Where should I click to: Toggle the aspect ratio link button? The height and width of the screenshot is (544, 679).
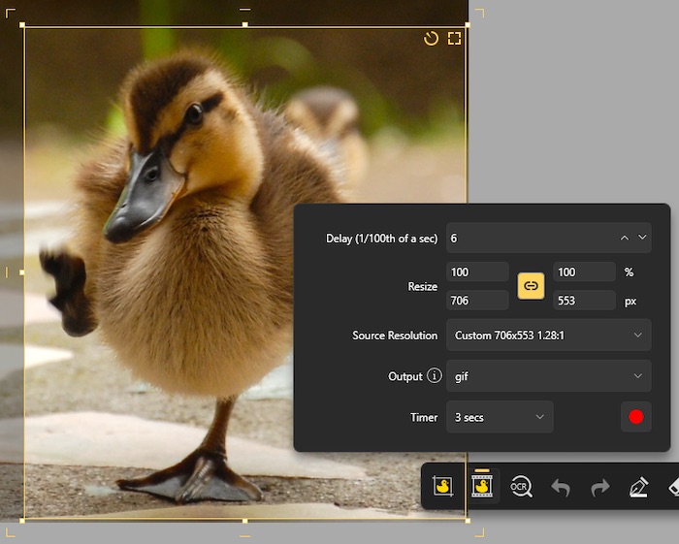pos(531,286)
